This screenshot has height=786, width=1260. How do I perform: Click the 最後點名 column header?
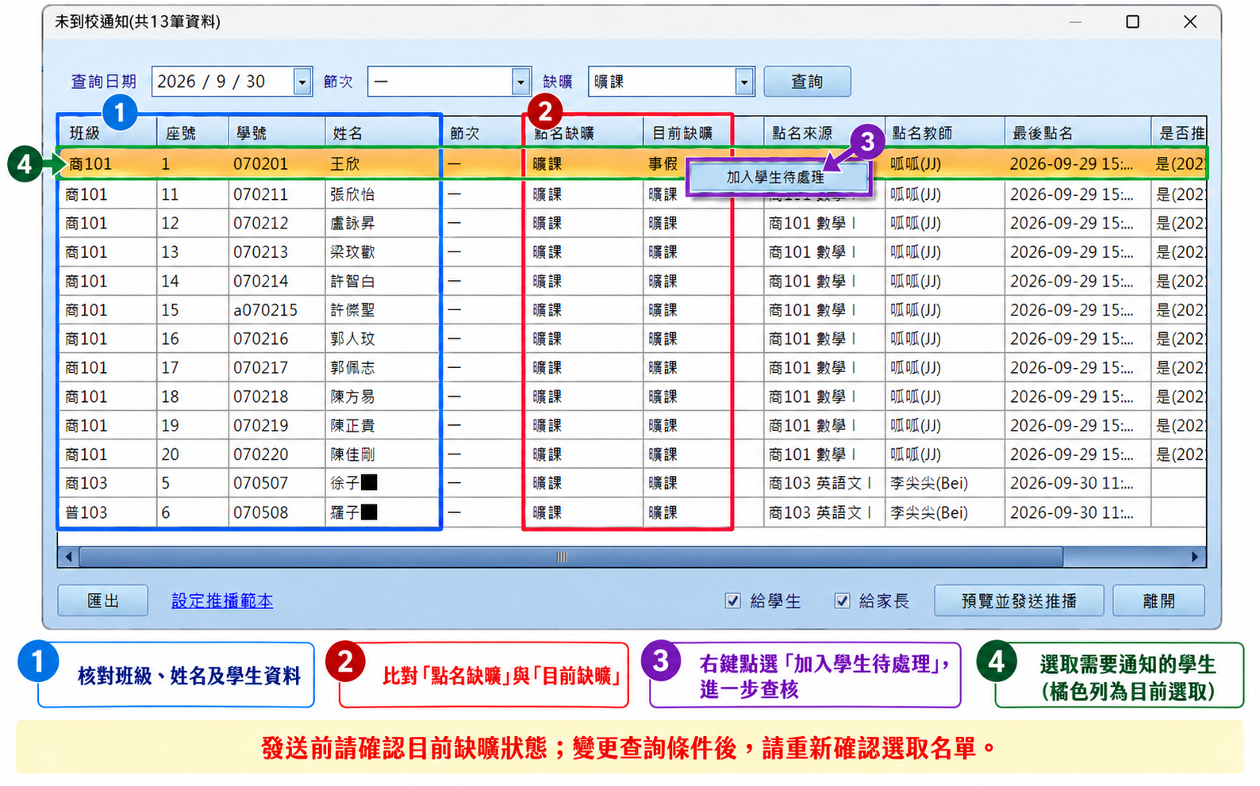(1078, 133)
